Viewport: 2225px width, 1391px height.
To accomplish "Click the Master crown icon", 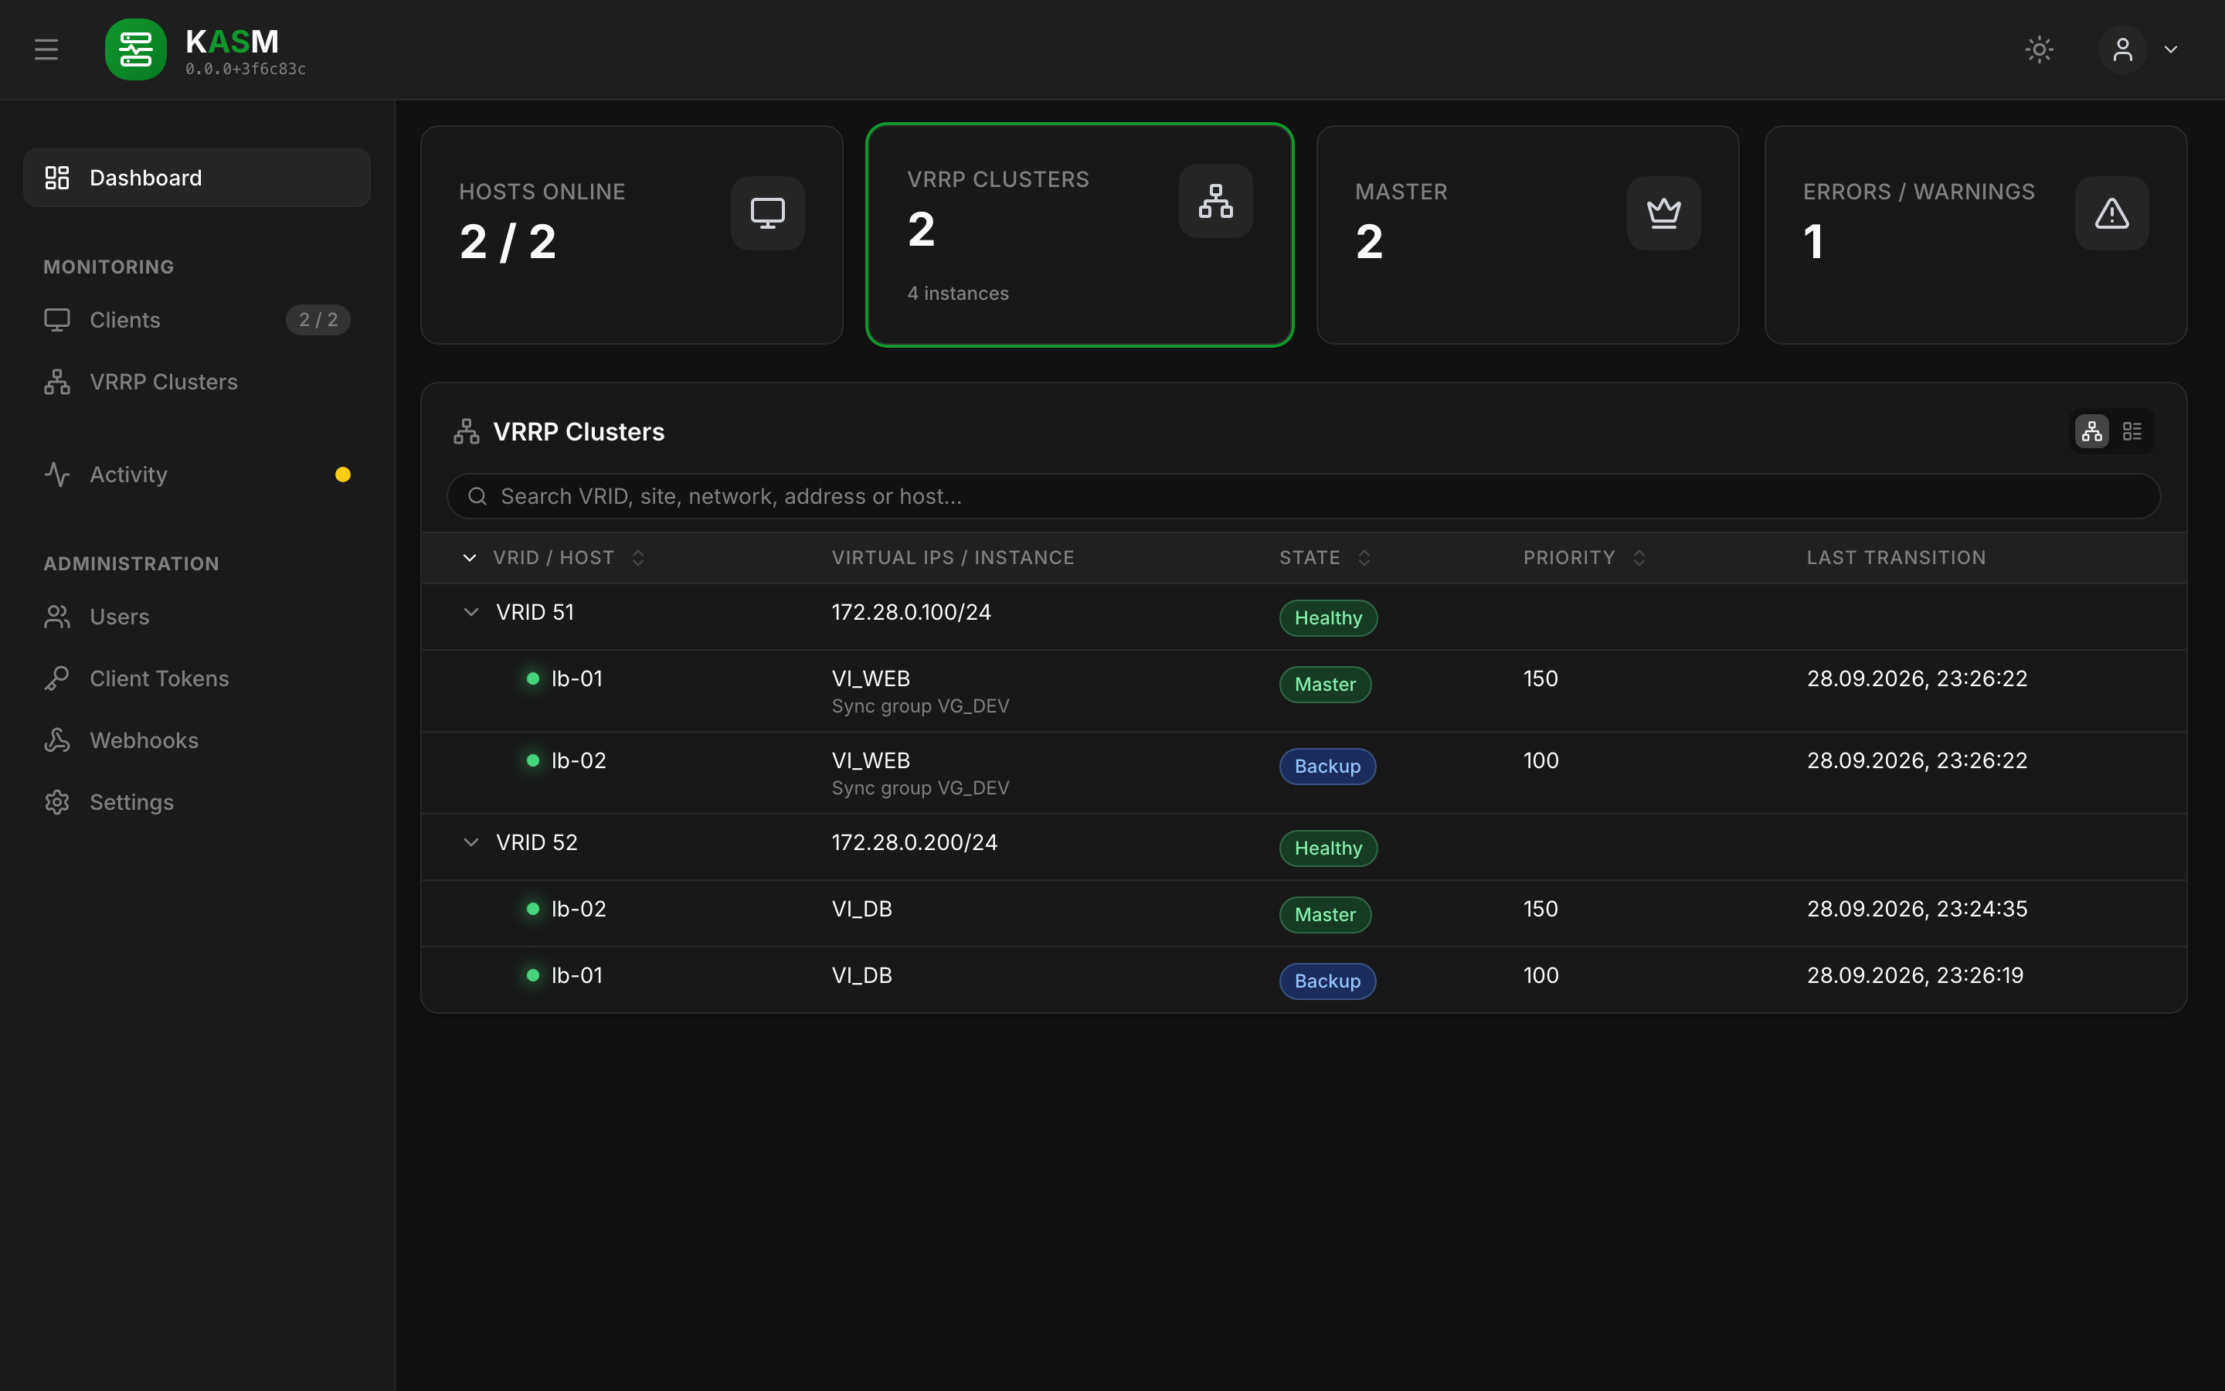I will [1663, 213].
